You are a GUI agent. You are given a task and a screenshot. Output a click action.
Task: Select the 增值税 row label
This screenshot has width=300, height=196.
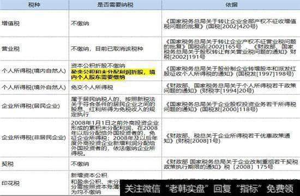point(10,23)
